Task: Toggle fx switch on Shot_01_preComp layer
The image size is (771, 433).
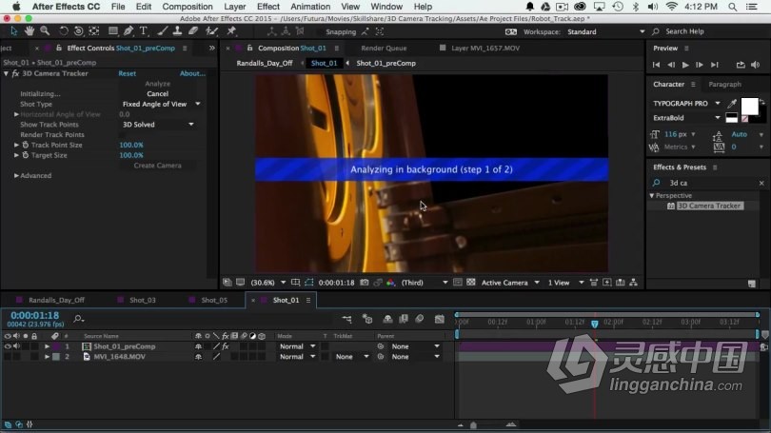Action: (x=226, y=346)
